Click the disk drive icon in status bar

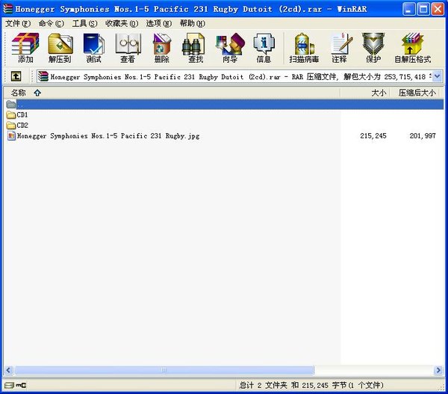tap(9, 385)
